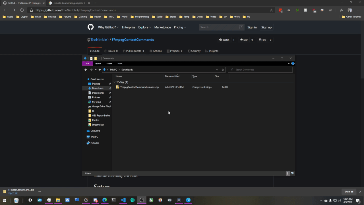Click the browser refresh icon
The image size is (364, 205).
click(x=22, y=10)
